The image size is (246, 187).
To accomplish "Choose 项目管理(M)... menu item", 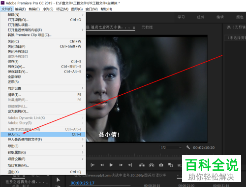I will [43, 165].
